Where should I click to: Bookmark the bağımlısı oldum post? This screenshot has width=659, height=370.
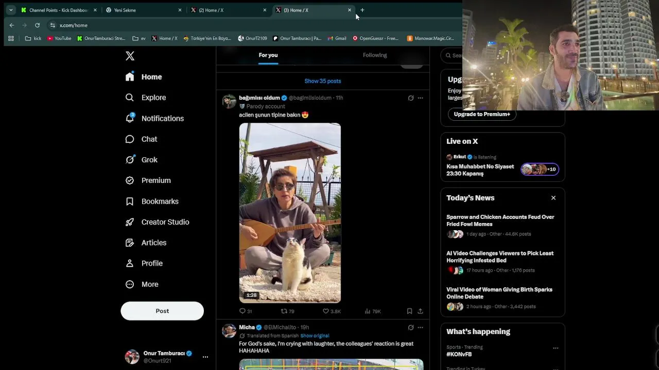(409, 311)
